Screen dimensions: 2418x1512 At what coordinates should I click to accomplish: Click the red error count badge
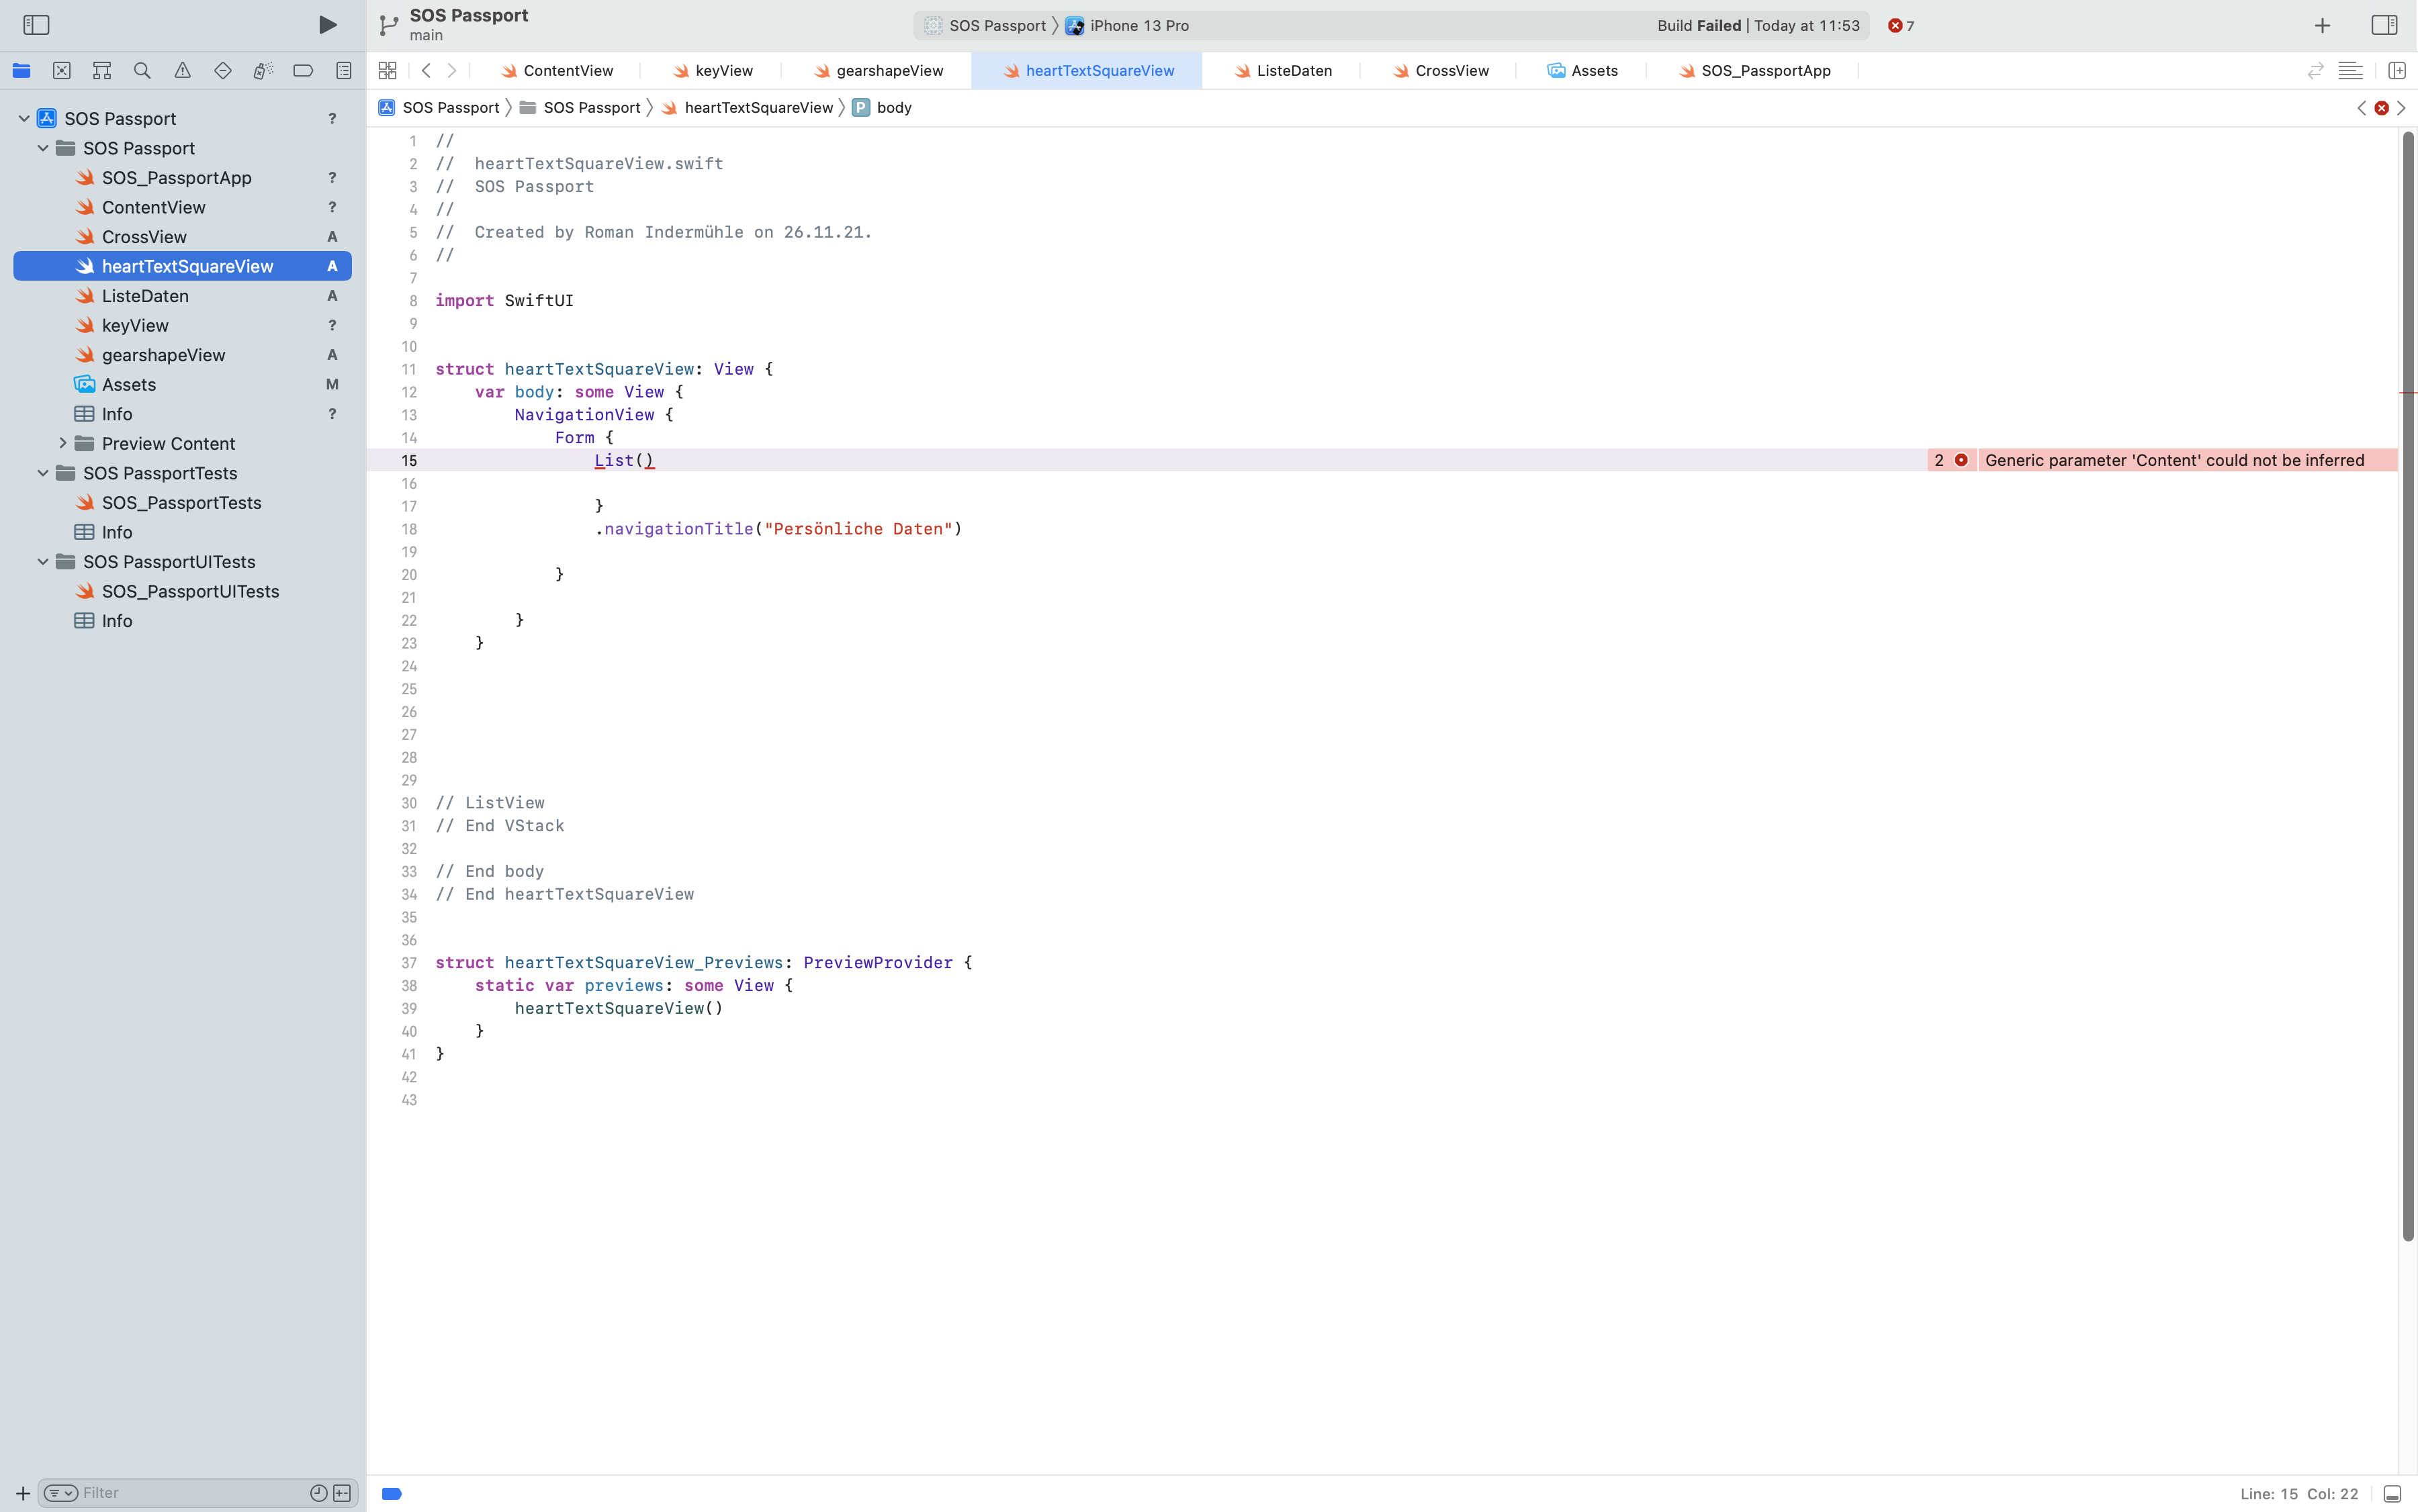click(x=1901, y=26)
